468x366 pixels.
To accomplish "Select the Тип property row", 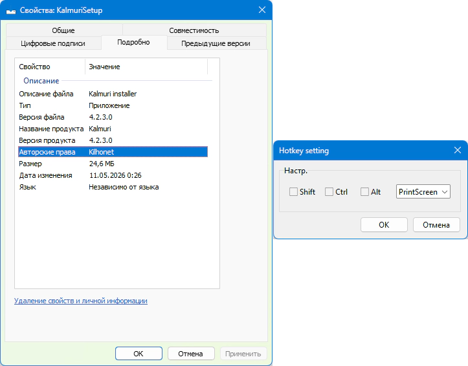I will (x=113, y=105).
